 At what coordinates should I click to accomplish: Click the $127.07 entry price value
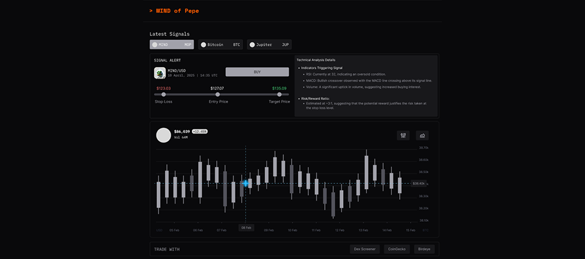(217, 88)
